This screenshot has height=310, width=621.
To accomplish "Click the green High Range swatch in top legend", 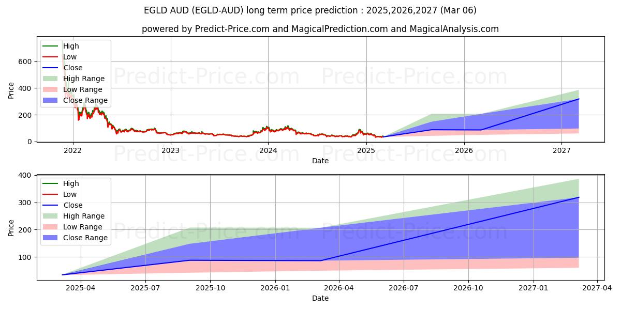I will (x=52, y=79).
